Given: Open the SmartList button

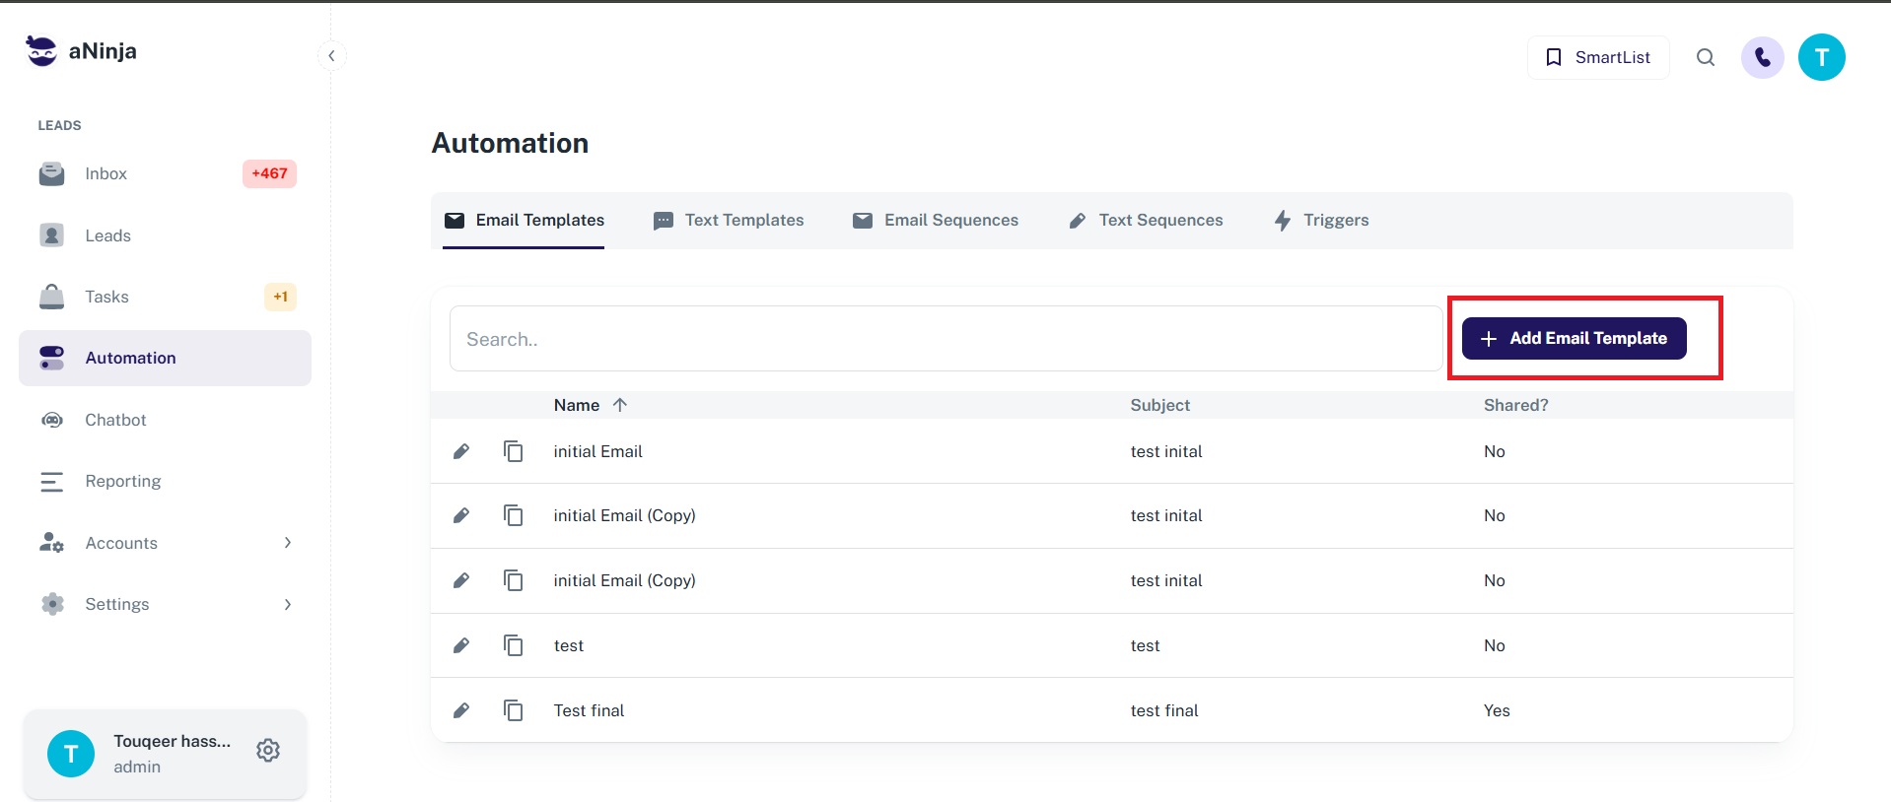Looking at the screenshot, I should (1597, 57).
